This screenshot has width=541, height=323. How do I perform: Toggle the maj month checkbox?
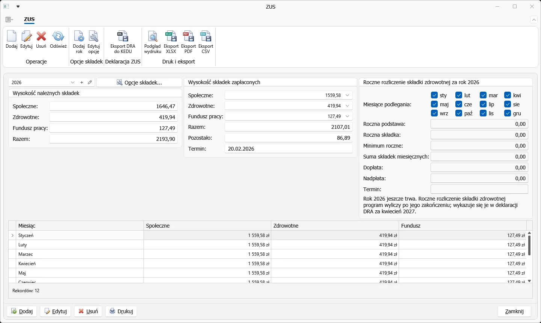pyautogui.click(x=435, y=104)
